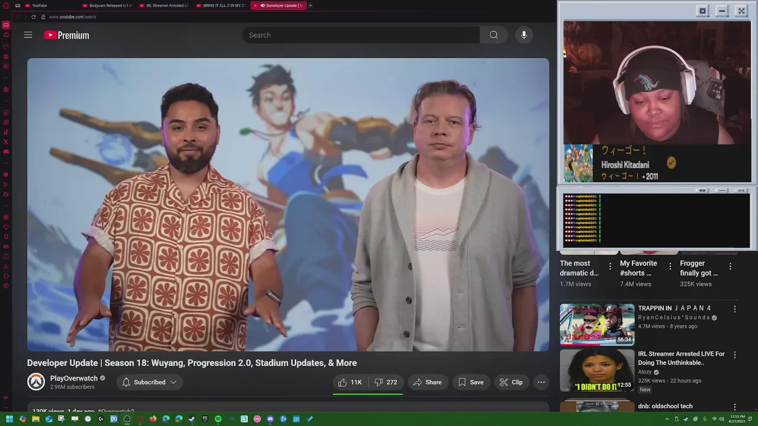Open Steam from the taskbar
This screenshot has width=758, height=426.
[x=192, y=419]
